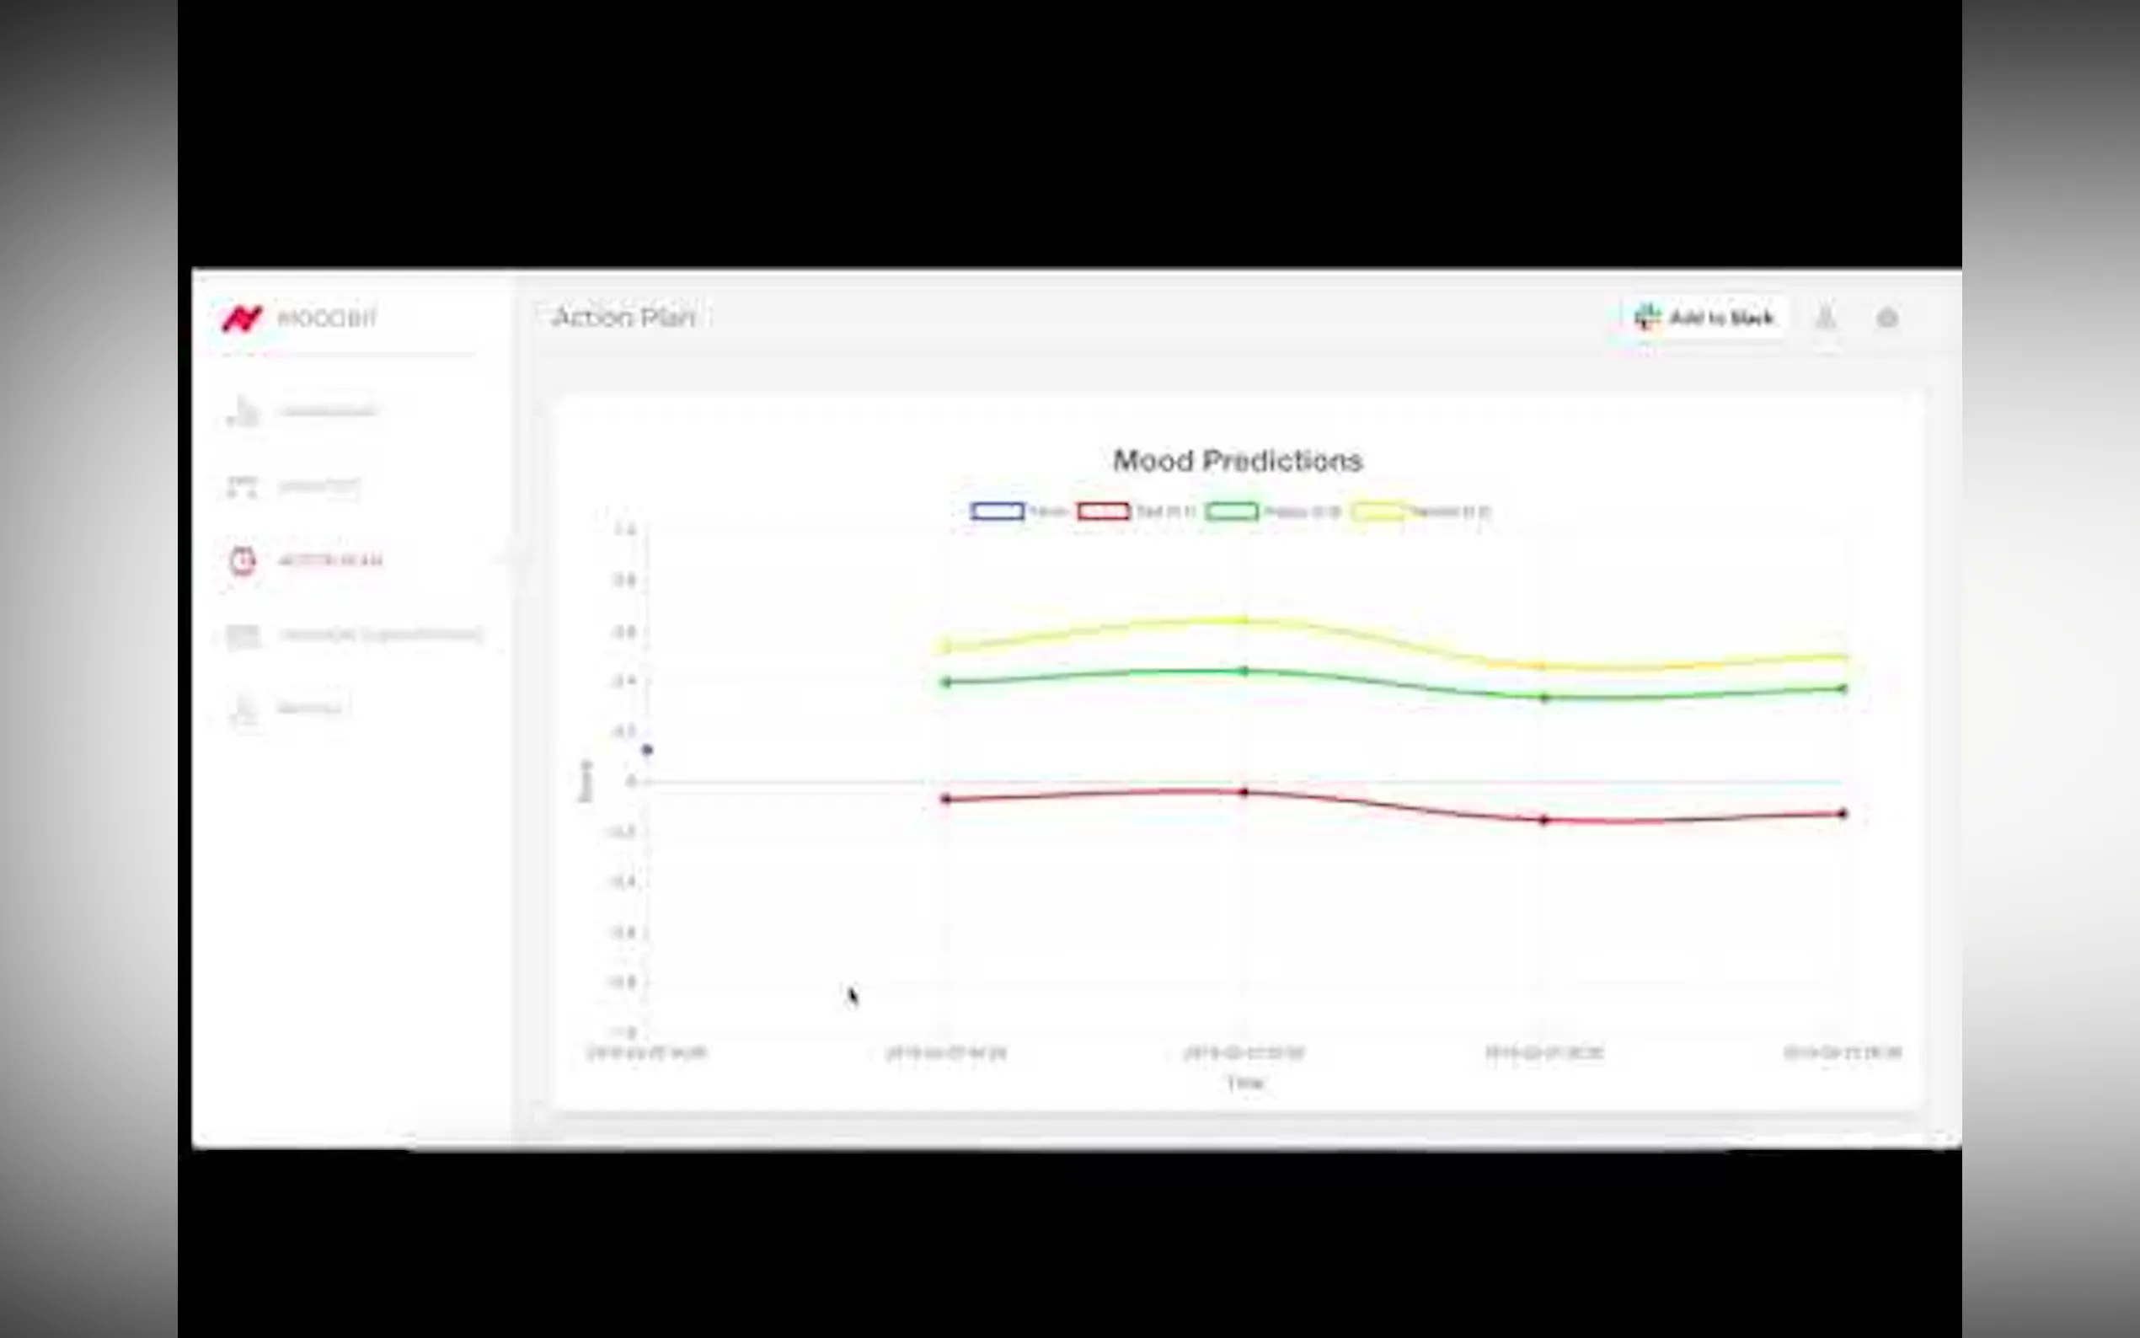This screenshot has width=2140, height=1338.
Task: Toggle the yellow series legend box
Action: tap(1377, 511)
